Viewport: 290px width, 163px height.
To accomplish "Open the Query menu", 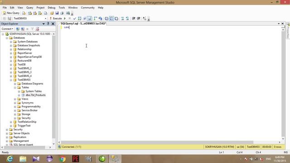I will click(x=29, y=8).
